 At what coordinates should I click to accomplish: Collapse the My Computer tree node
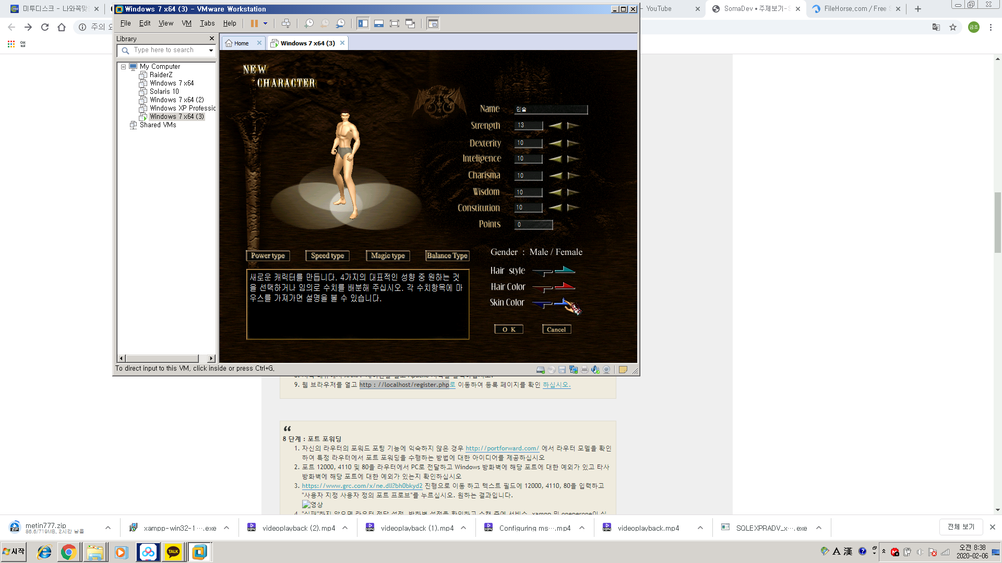[123, 66]
